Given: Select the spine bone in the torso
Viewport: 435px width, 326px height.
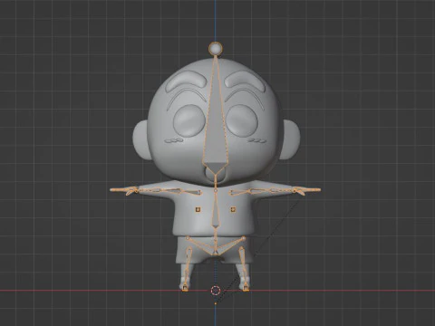Looking at the screenshot, I should (216, 210).
